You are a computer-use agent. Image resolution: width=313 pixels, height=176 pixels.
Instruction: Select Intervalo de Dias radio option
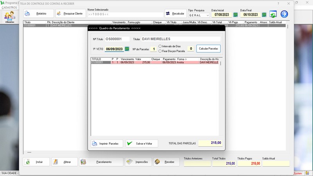point(160,46)
